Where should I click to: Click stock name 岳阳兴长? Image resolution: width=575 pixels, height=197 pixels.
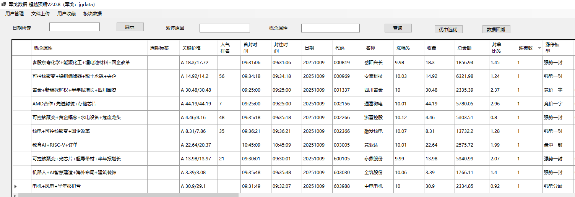coord(374,63)
